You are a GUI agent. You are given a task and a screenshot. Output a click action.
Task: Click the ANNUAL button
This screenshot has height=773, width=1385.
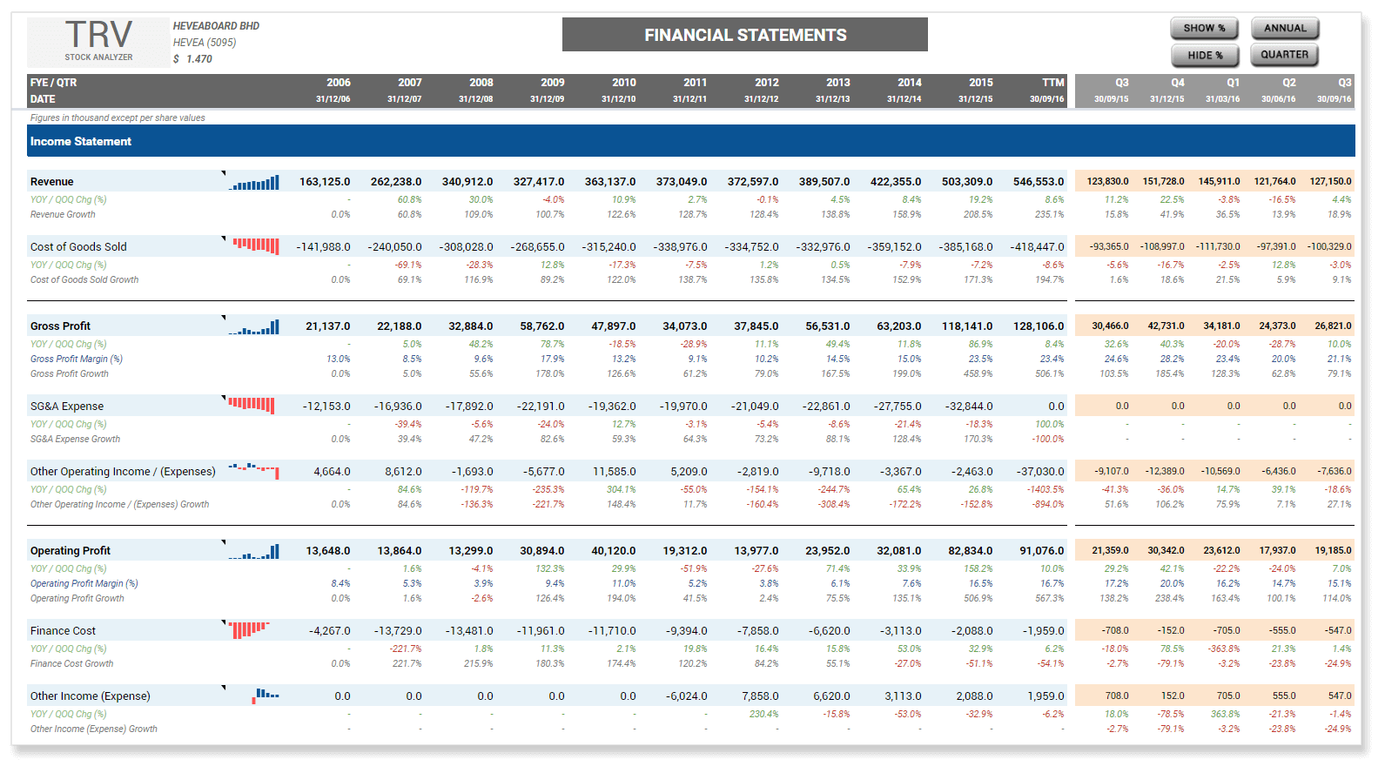[x=1285, y=28]
